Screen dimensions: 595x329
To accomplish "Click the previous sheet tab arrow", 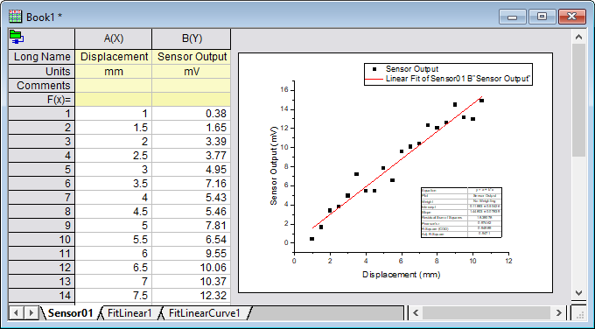I will pyautogui.click(x=17, y=313).
